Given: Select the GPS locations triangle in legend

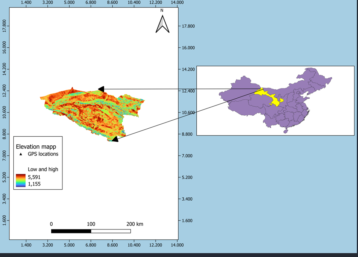Looking at the screenshot, I should tap(21, 154).
